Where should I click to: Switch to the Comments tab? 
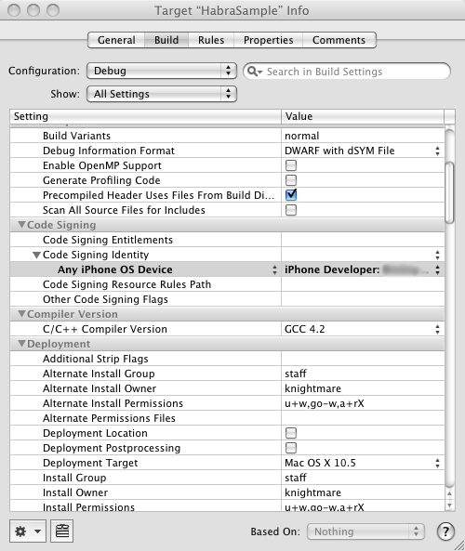[339, 40]
